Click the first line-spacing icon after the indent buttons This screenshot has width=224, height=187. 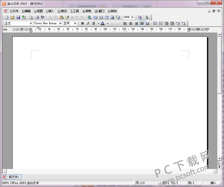pyautogui.click(x=178, y=23)
